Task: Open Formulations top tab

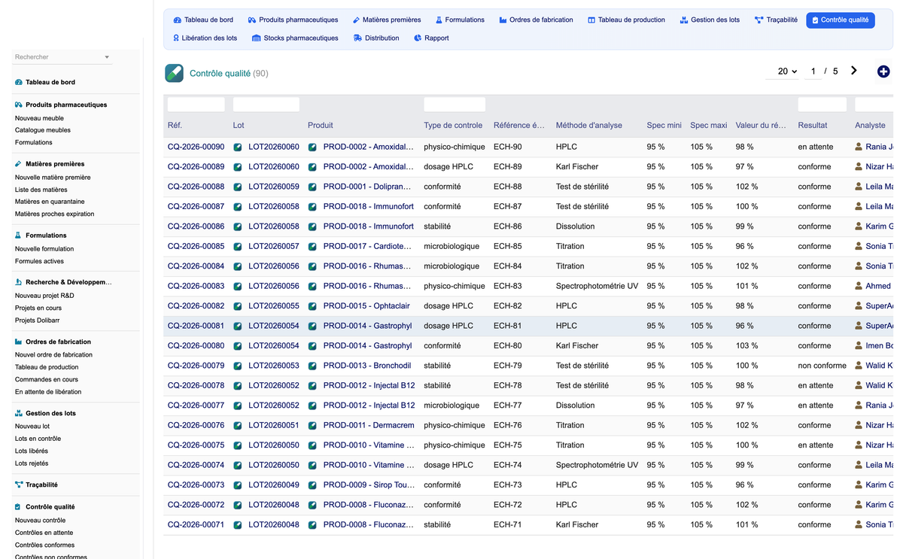Action: click(x=460, y=20)
